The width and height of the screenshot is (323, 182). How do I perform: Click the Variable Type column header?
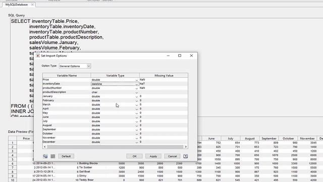click(x=115, y=75)
